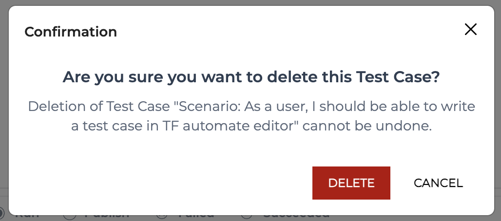Abort the deletion using the CANCEL text button
This screenshot has width=501, height=221.
coord(438,183)
